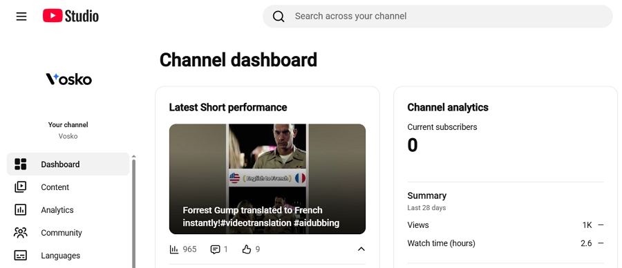The image size is (622, 268).
Task: Click the Watch time value 2.6
Action: coord(586,243)
